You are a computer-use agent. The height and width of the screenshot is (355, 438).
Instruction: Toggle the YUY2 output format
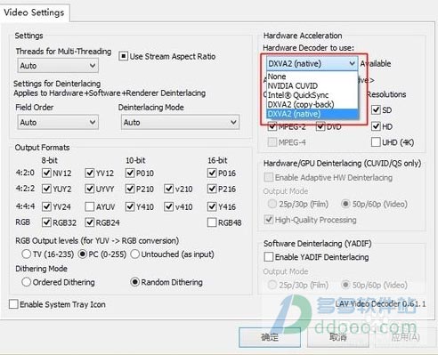click(x=46, y=189)
